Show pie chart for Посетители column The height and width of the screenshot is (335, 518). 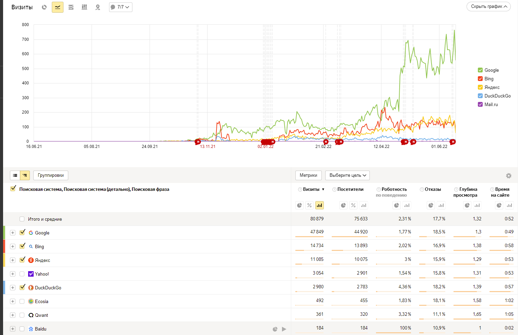(343, 205)
